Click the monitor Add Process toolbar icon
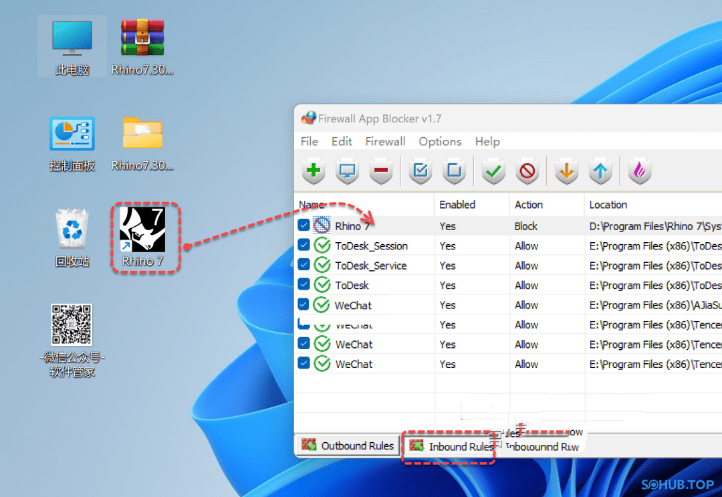 click(347, 171)
